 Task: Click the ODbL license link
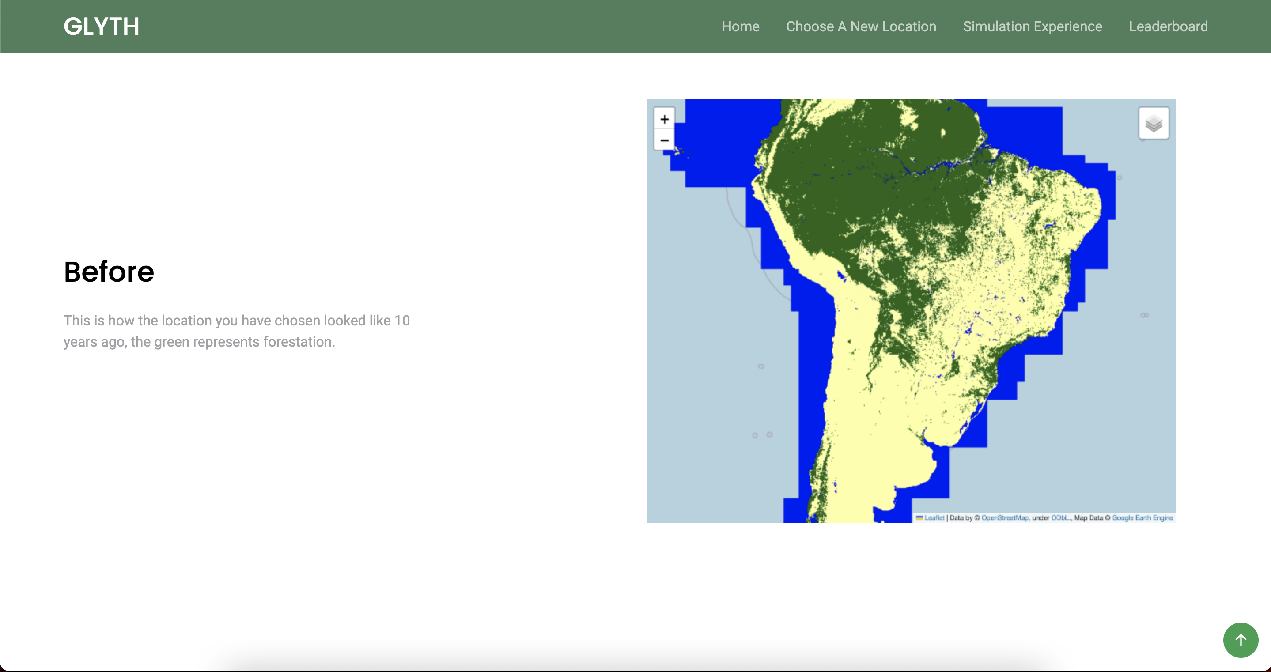pyautogui.click(x=1060, y=517)
